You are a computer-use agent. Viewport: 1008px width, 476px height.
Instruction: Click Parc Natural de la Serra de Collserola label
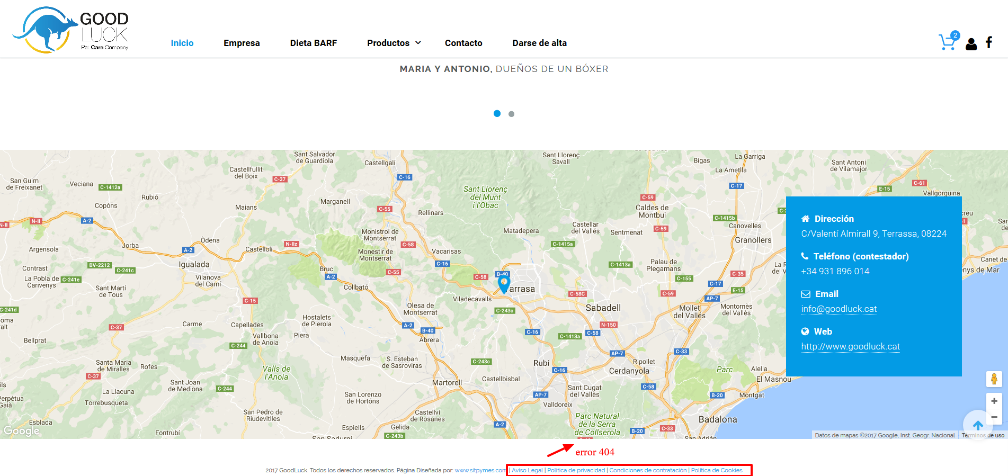point(597,424)
